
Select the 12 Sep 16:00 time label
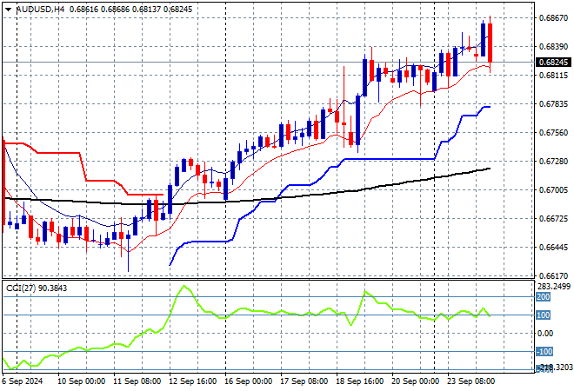(x=193, y=381)
